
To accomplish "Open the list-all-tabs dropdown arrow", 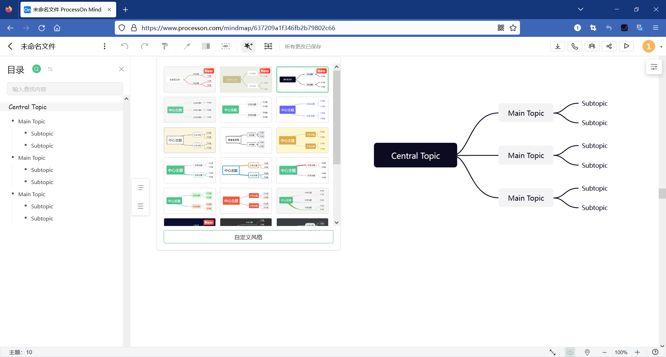I will (x=581, y=9).
